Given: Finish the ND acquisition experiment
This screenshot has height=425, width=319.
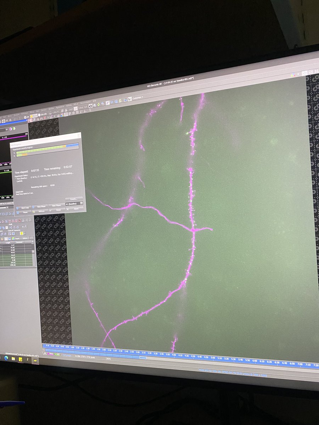Looking at the screenshot, I should [x=57, y=210].
